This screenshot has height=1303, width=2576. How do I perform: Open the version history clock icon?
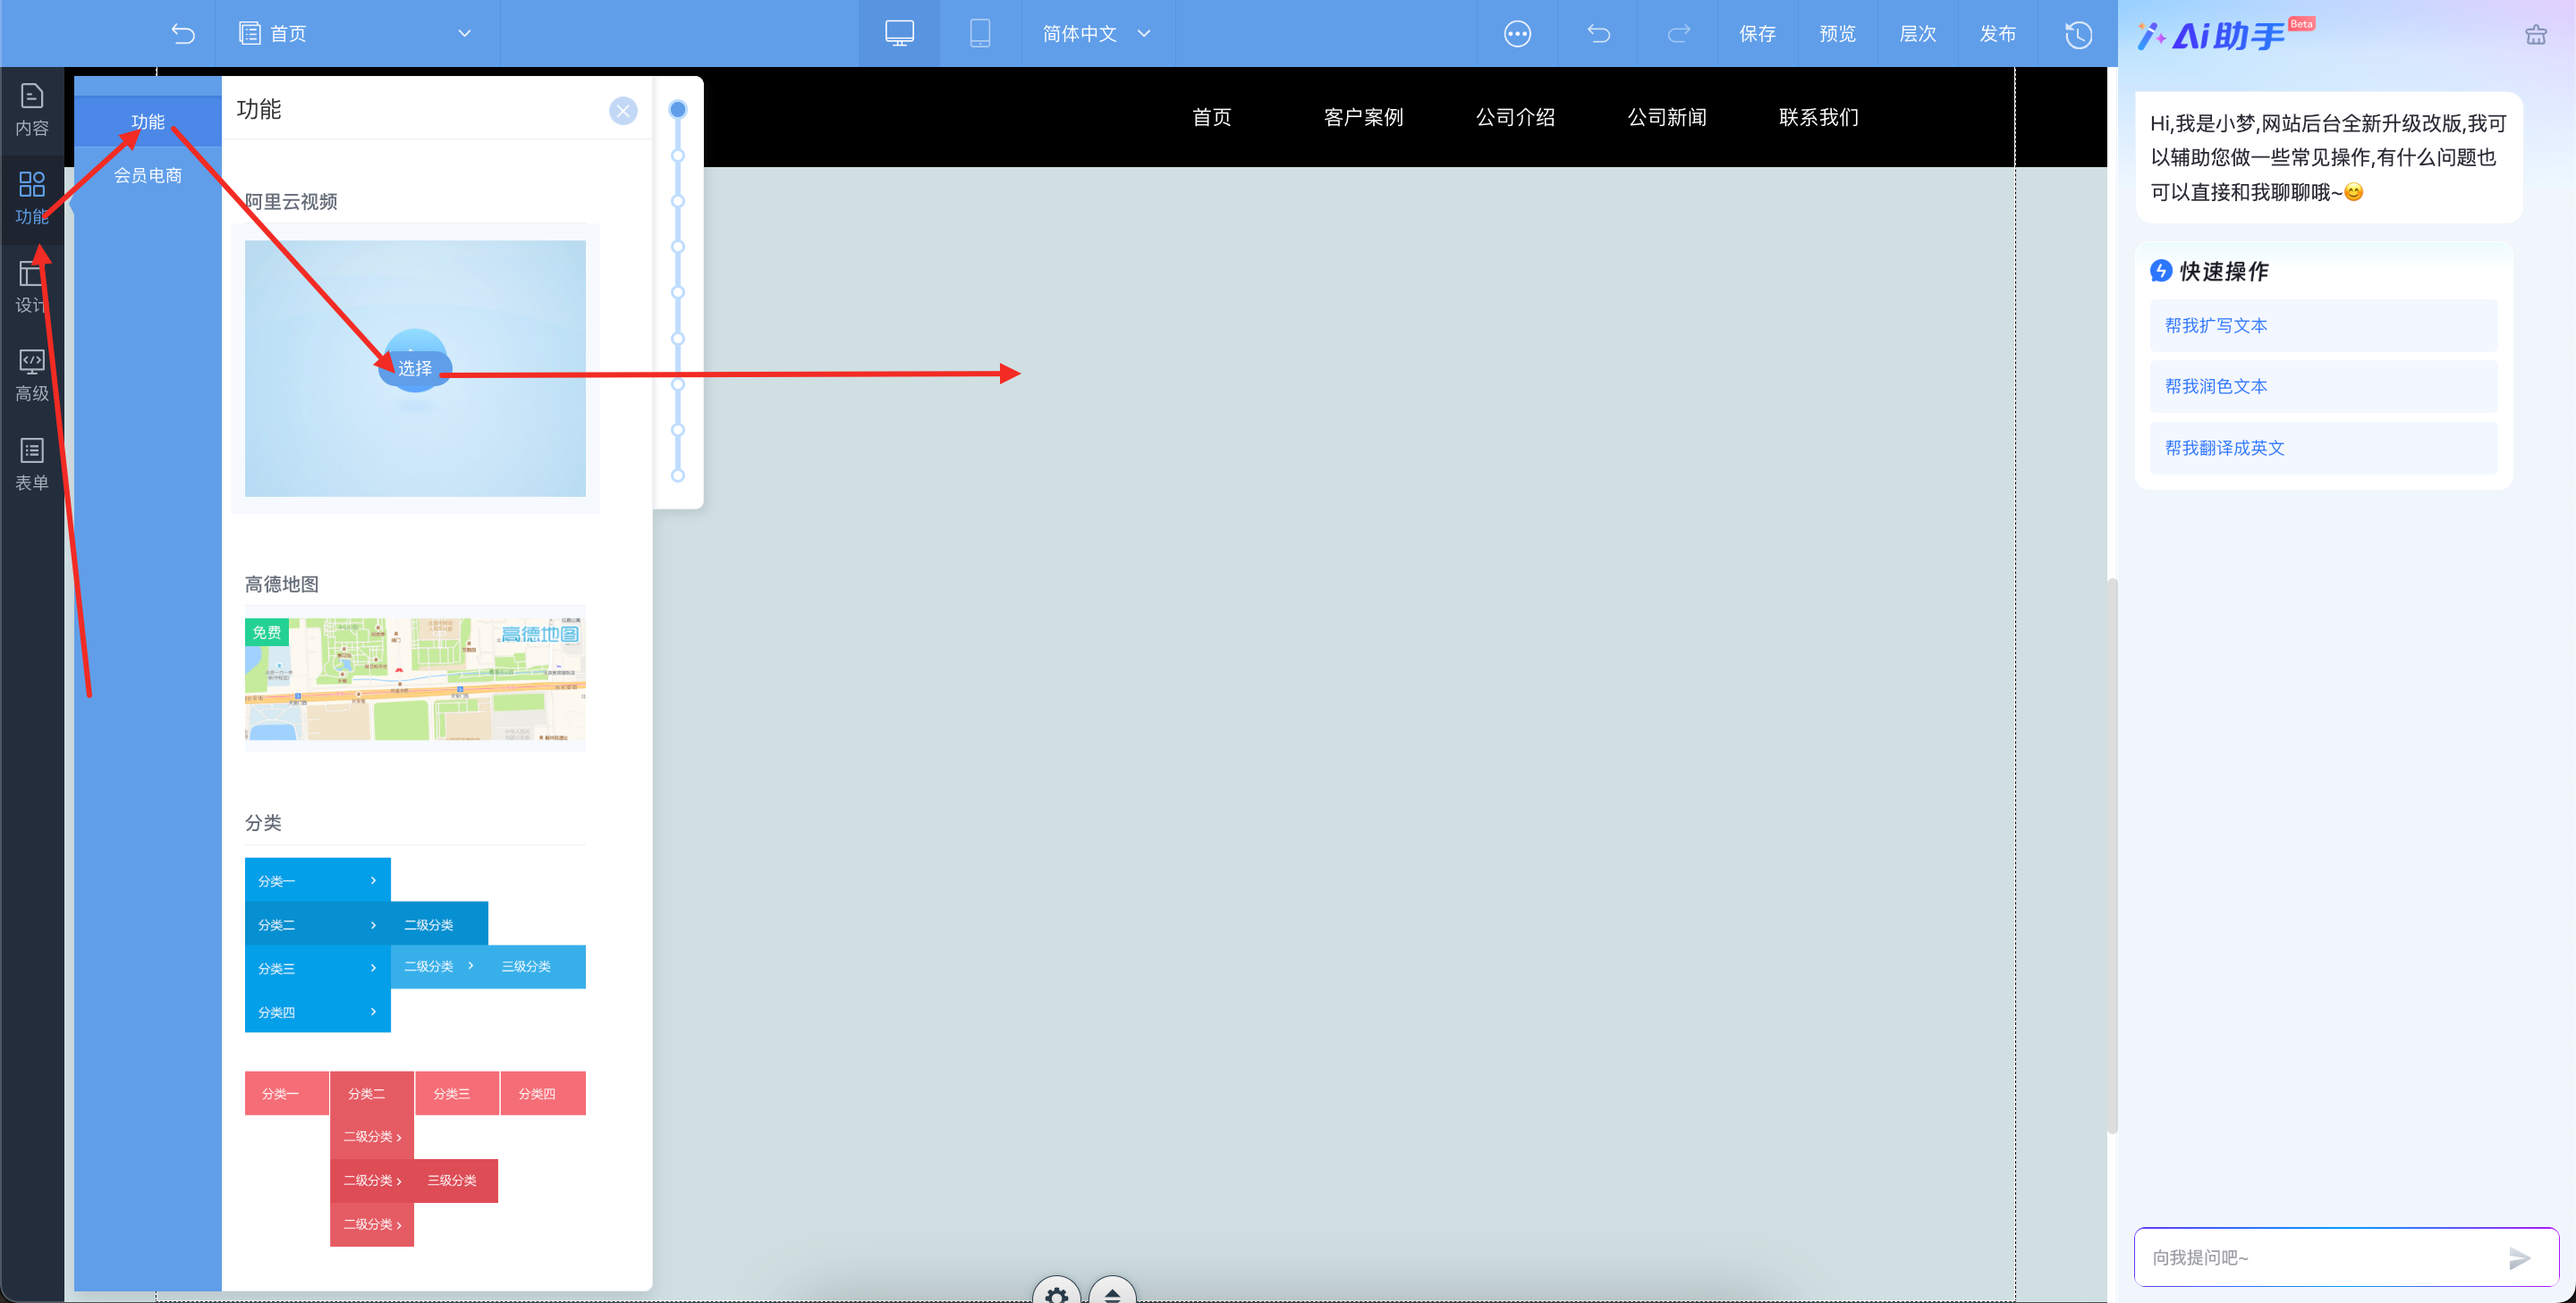(2078, 34)
